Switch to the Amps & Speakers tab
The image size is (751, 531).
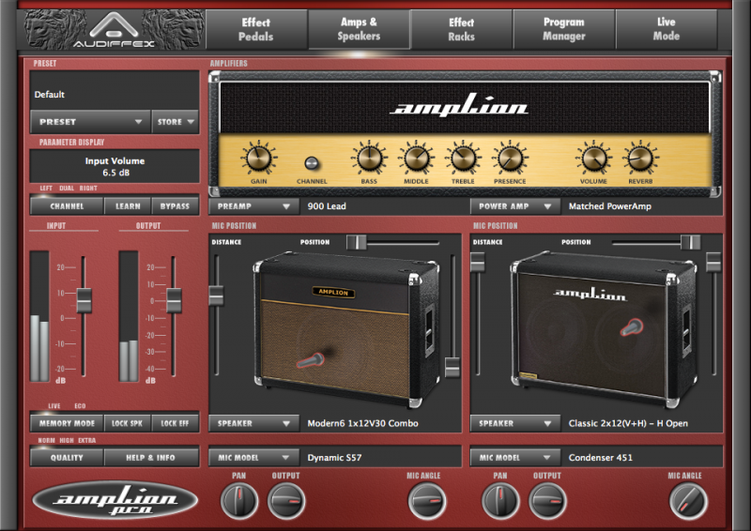pos(359,29)
